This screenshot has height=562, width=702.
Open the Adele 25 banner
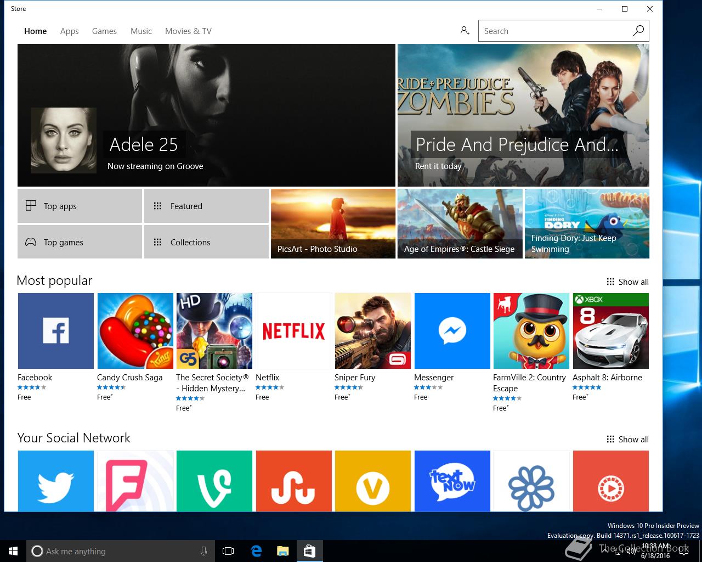[x=206, y=115]
